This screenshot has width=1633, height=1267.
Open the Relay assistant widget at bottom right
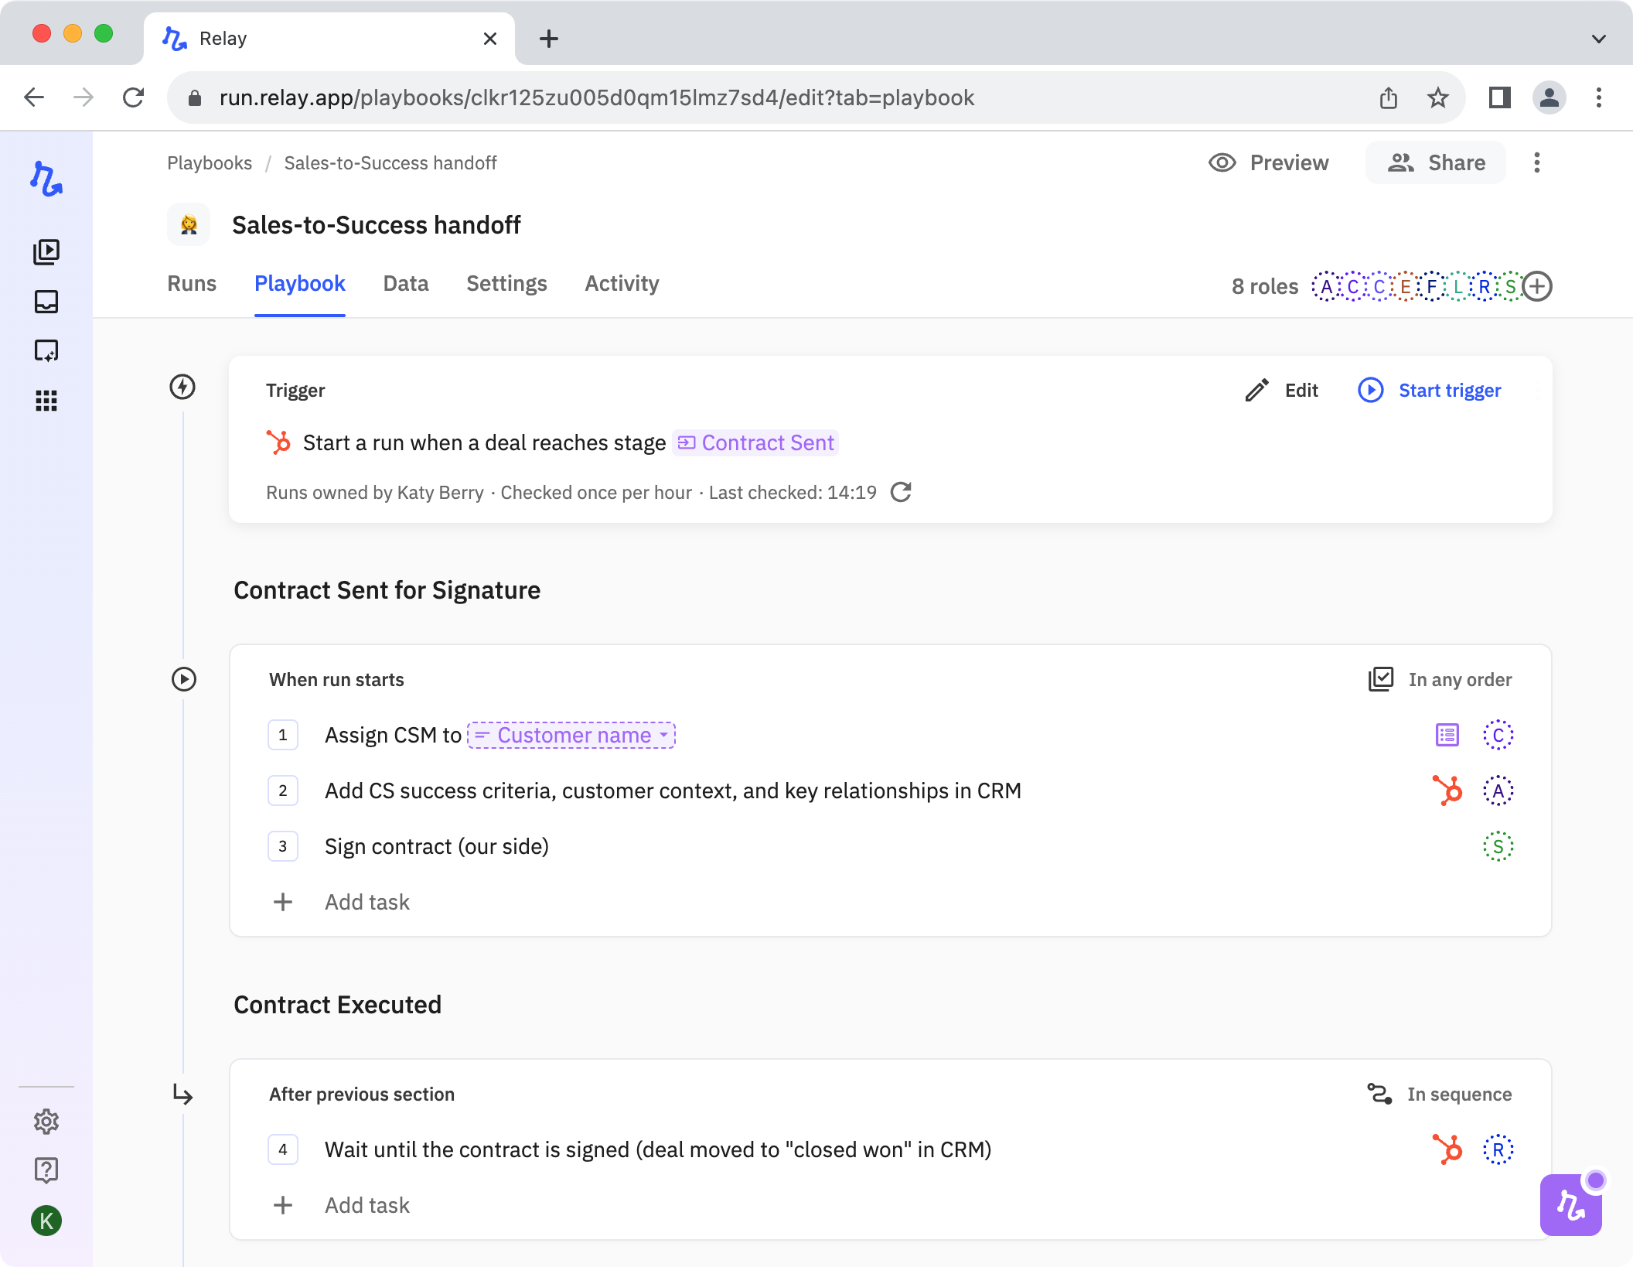[1570, 1204]
